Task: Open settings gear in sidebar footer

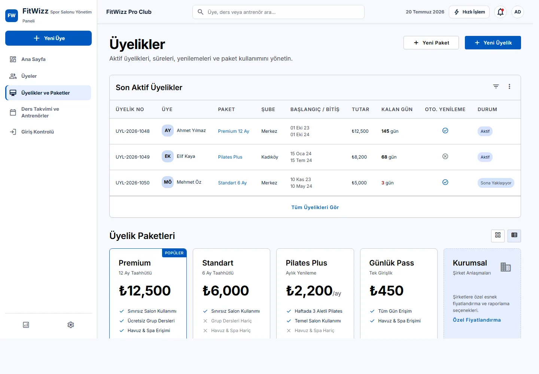Action: 71,325
